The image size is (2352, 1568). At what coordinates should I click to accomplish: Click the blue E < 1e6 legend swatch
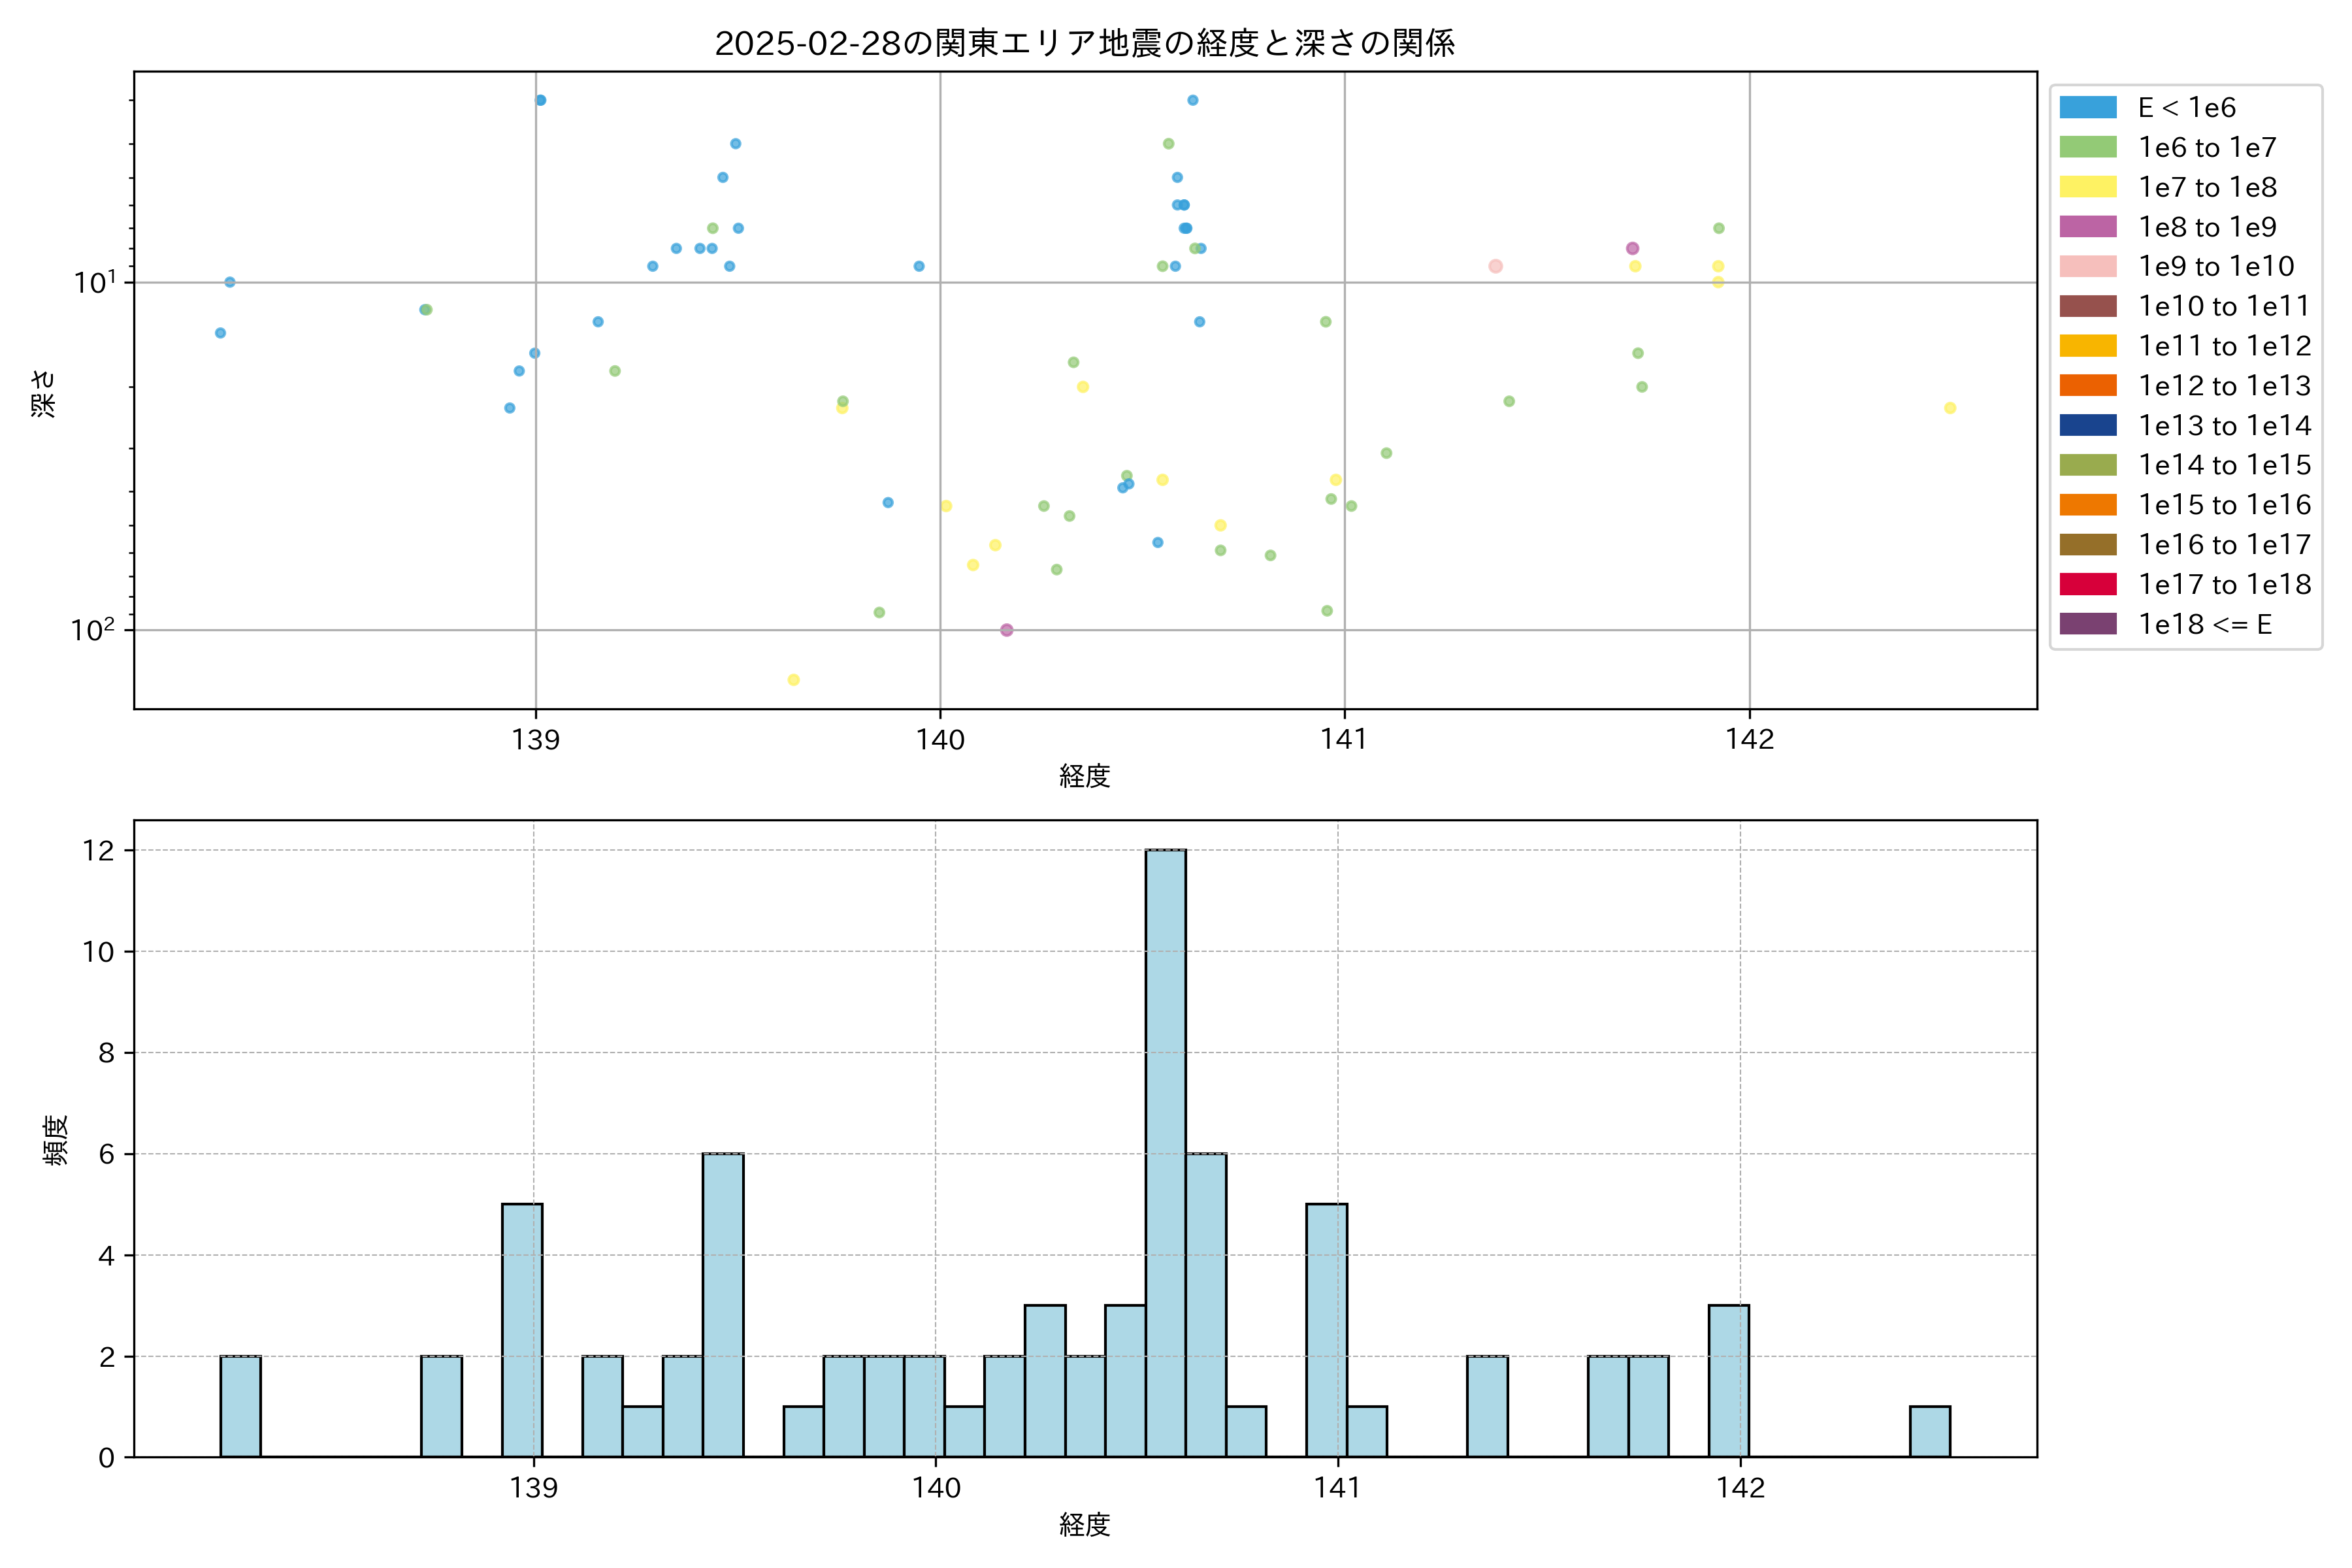(2087, 108)
